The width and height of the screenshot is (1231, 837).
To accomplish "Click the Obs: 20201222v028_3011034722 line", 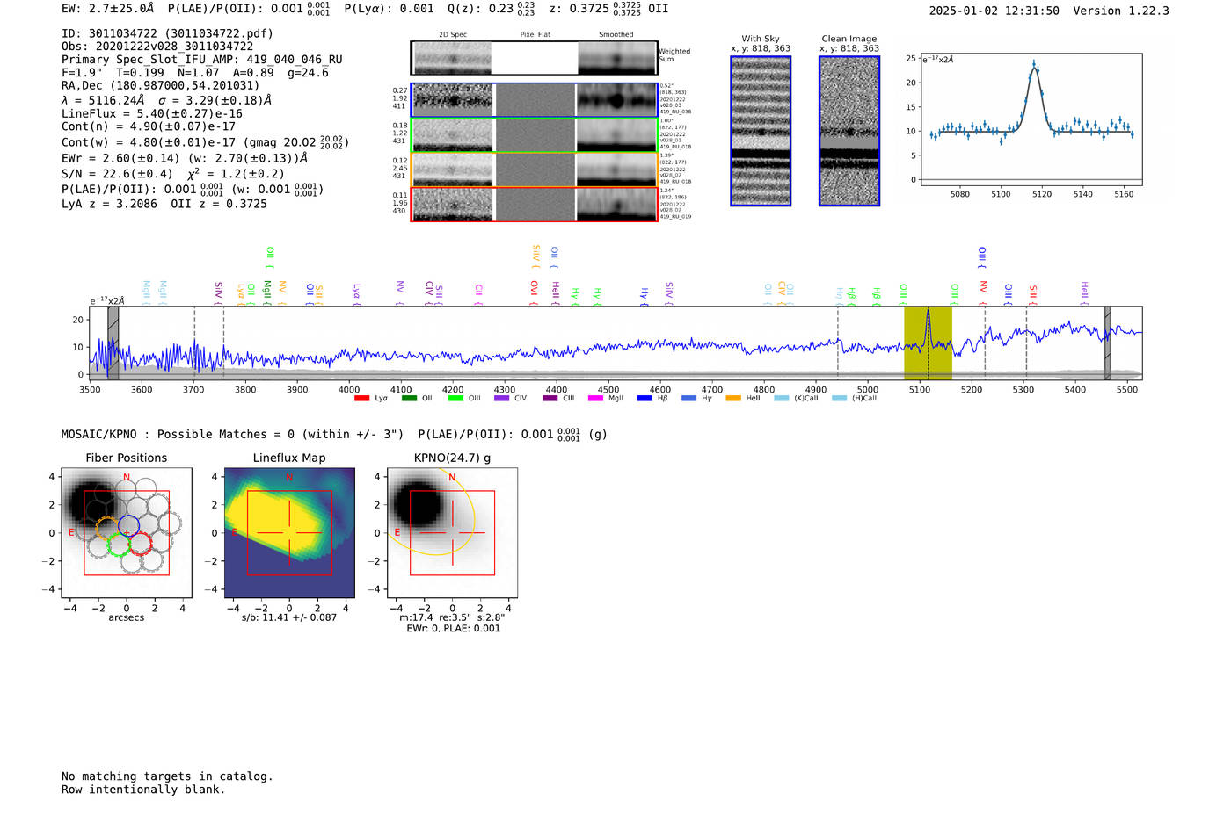I will pyautogui.click(x=157, y=47).
